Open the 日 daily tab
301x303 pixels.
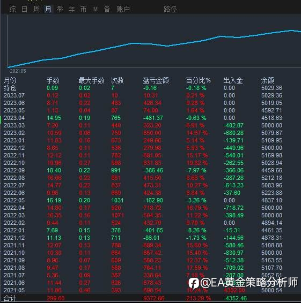[x=24, y=9]
